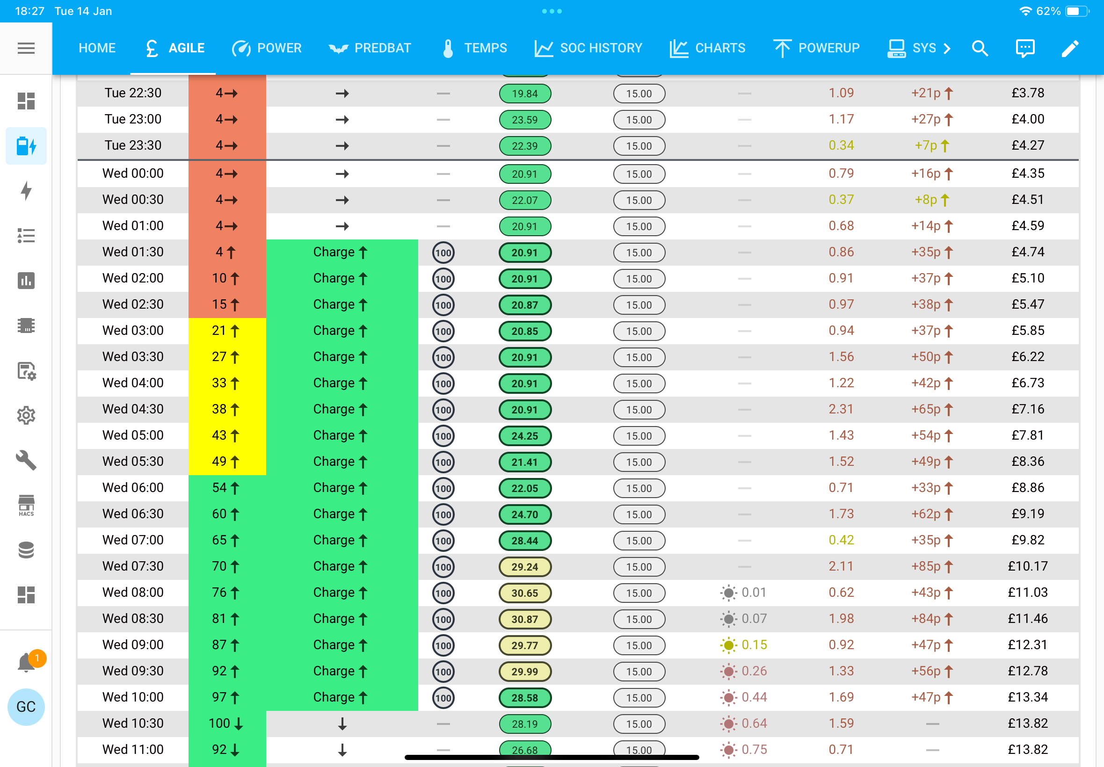The width and height of the screenshot is (1104, 767).
Task: Open the assist chat bubble icon
Action: pos(1025,48)
